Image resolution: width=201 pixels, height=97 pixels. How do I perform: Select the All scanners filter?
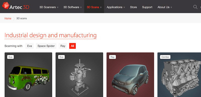[x=73, y=46]
